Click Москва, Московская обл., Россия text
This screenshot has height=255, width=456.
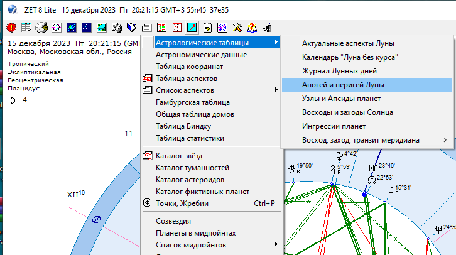(x=70, y=52)
